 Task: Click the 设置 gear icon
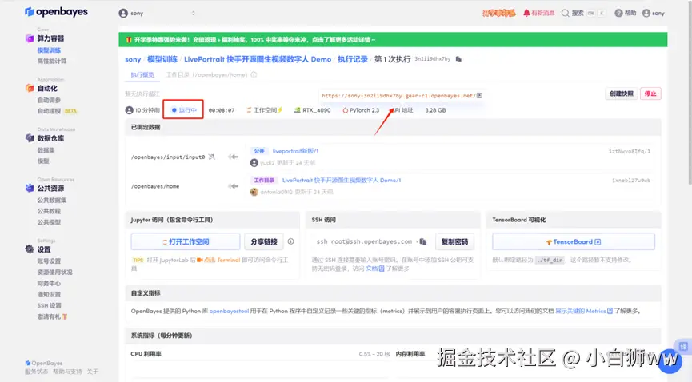click(30, 249)
